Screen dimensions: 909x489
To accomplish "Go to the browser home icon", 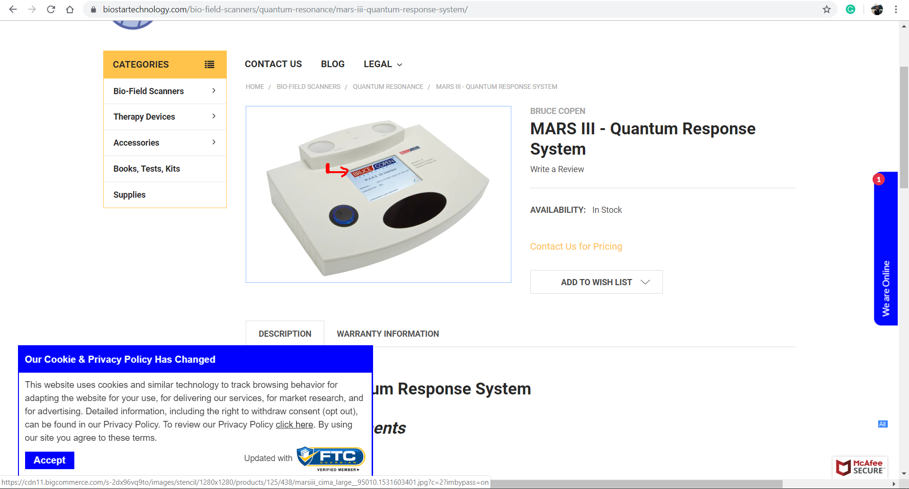I will coord(70,9).
